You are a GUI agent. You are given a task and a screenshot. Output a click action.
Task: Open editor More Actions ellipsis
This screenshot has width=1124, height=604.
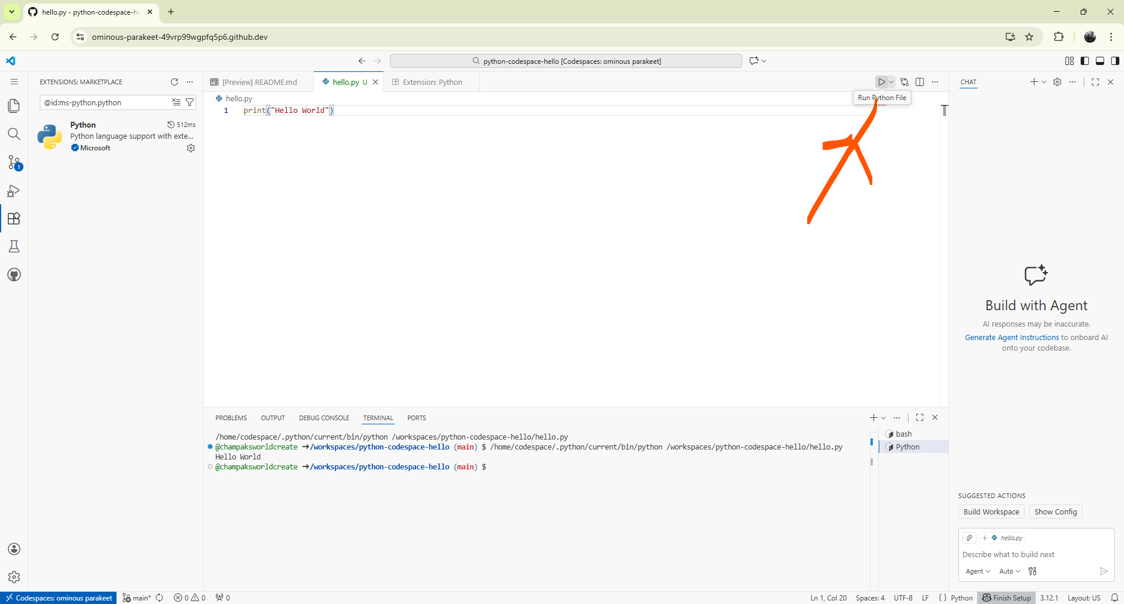(935, 82)
